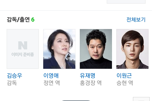152x101 pixels.
Task: Open the 김승우 name link
Action: coord(14,75)
